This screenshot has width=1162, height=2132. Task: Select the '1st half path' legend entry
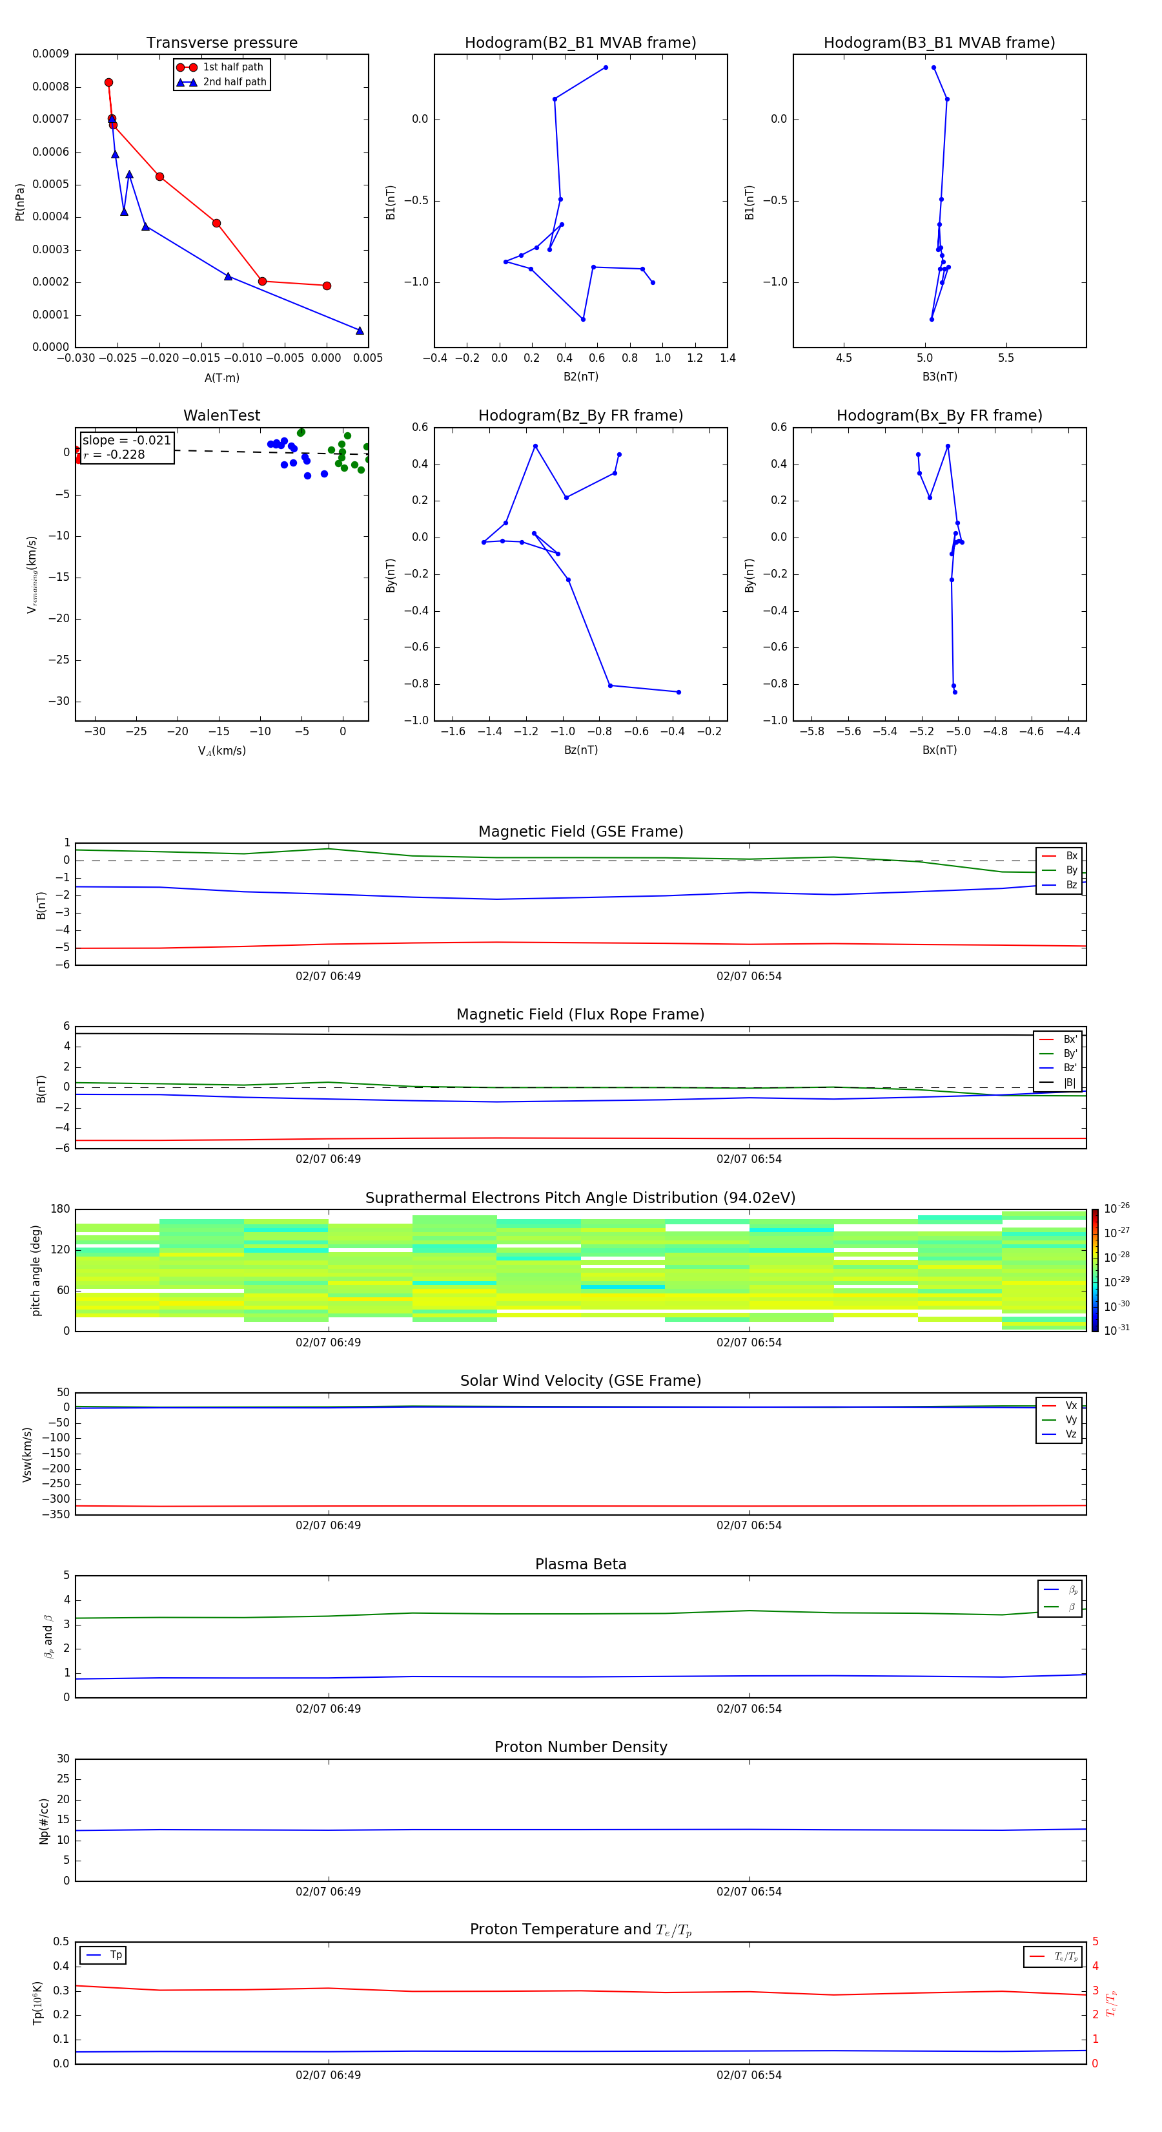[x=220, y=67]
